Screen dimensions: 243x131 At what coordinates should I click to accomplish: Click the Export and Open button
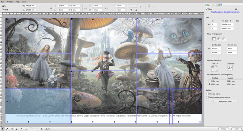pos(225,102)
